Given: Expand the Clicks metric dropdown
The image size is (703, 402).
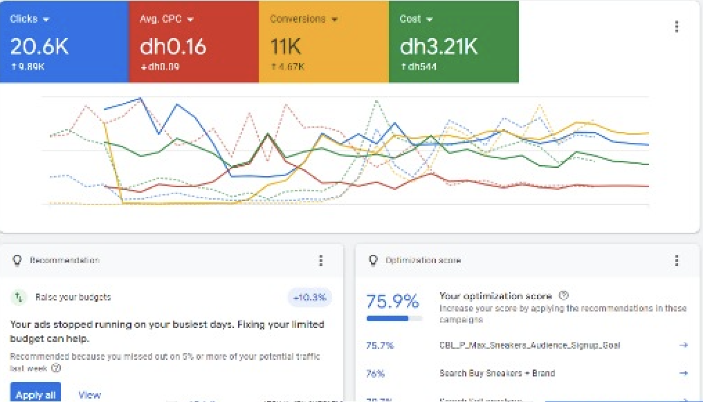Looking at the screenshot, I should [x=45, y=19].
